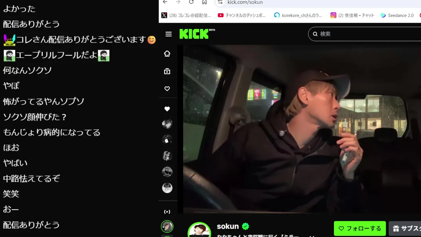Screen dimensions: 421x237
Task: Open the outlined heart Following icon
Action: click(167, 89)
